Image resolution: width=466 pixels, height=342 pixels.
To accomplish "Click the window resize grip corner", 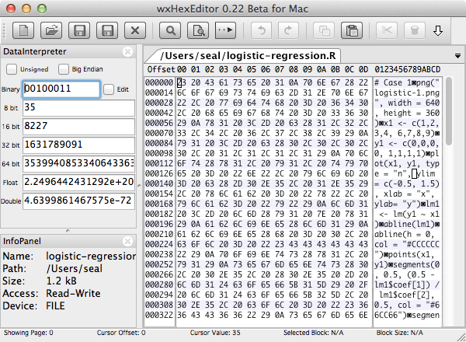I will tap(461, 337).
